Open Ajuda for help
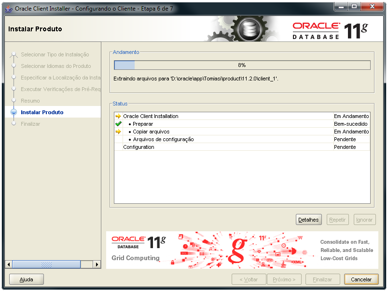The width and height of the screenshot is (388, 291). tap(27, 279)
